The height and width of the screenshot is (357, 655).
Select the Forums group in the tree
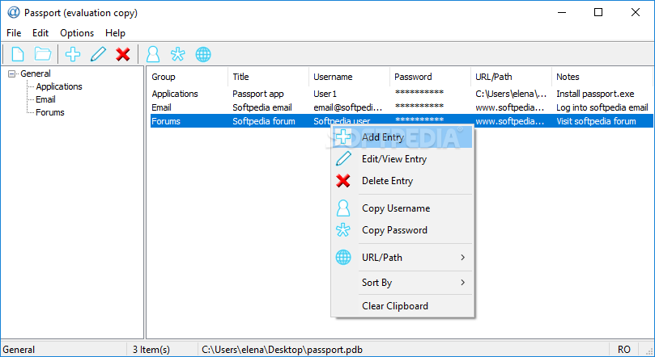[49, 112]
